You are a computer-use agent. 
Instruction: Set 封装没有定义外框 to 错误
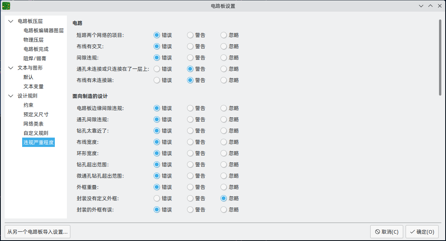click(157, 198)
